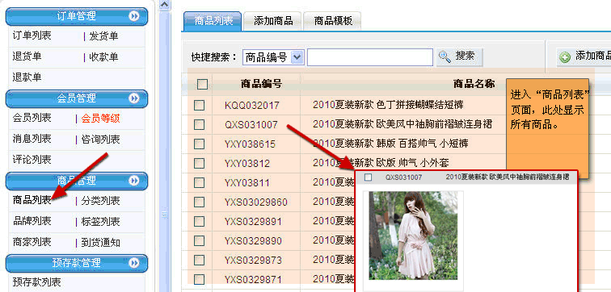
Task: Click the green plus 添加商品 icon
Action: click(564, 57)
